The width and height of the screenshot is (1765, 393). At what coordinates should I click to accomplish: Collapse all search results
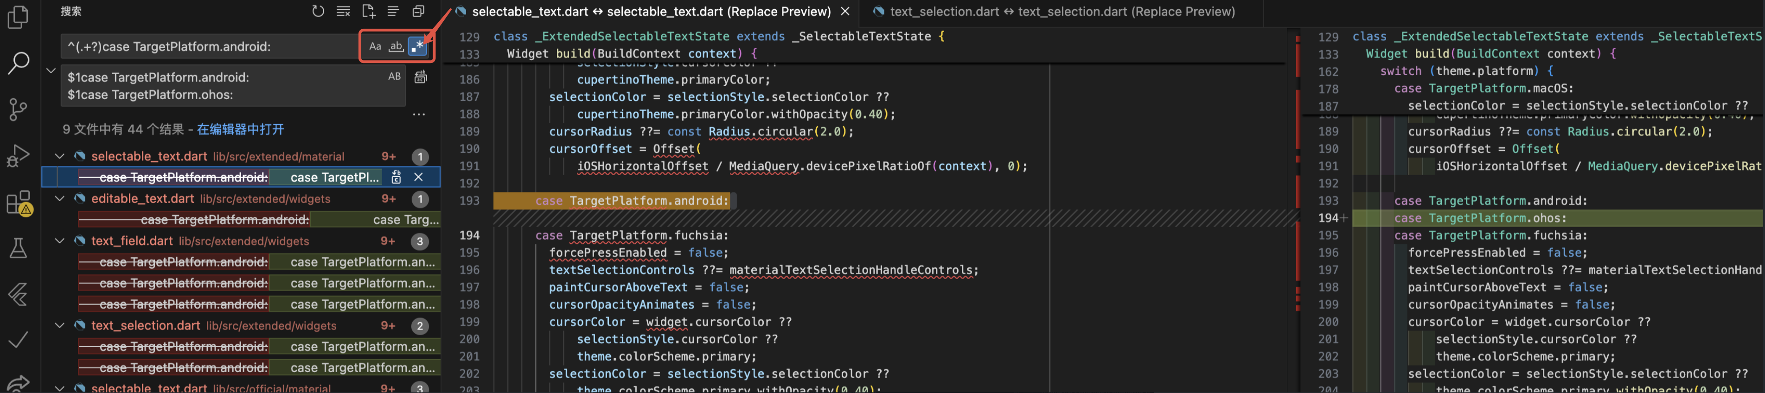point(418,11)
